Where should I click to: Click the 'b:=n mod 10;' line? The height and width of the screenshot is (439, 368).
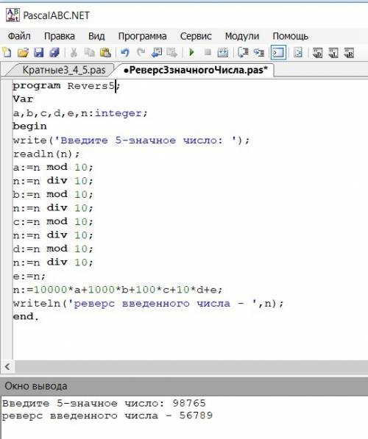pyautogui.click(x=53, y=194)
